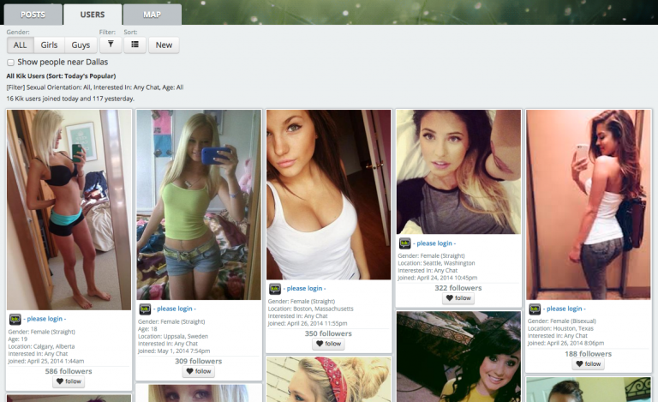This screenshot has height=402, width=658.
Task: Open profile photo of Uppsala, Sweden user
Action: pyautogui.click(x=198, y=205)
